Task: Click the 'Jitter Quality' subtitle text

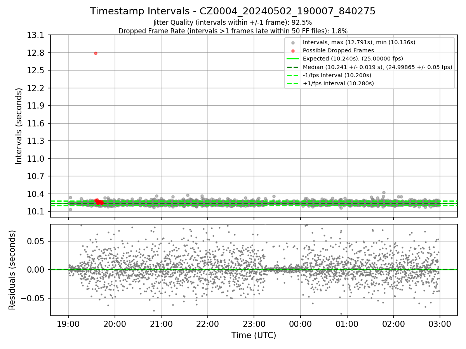Action: point(233,22)
